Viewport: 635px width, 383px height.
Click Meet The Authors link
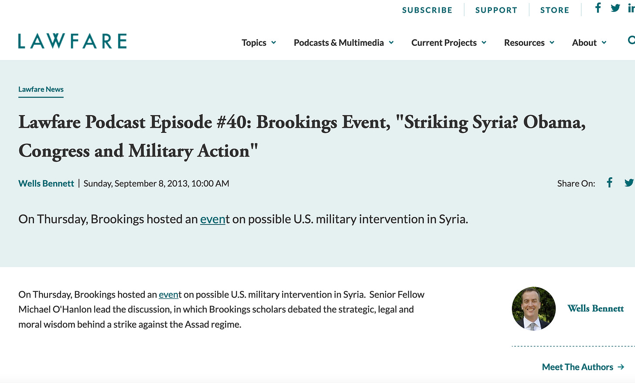(577, 367)
